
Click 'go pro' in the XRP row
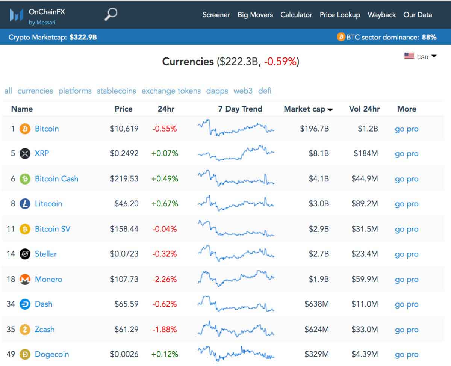[x=407, y=154]
